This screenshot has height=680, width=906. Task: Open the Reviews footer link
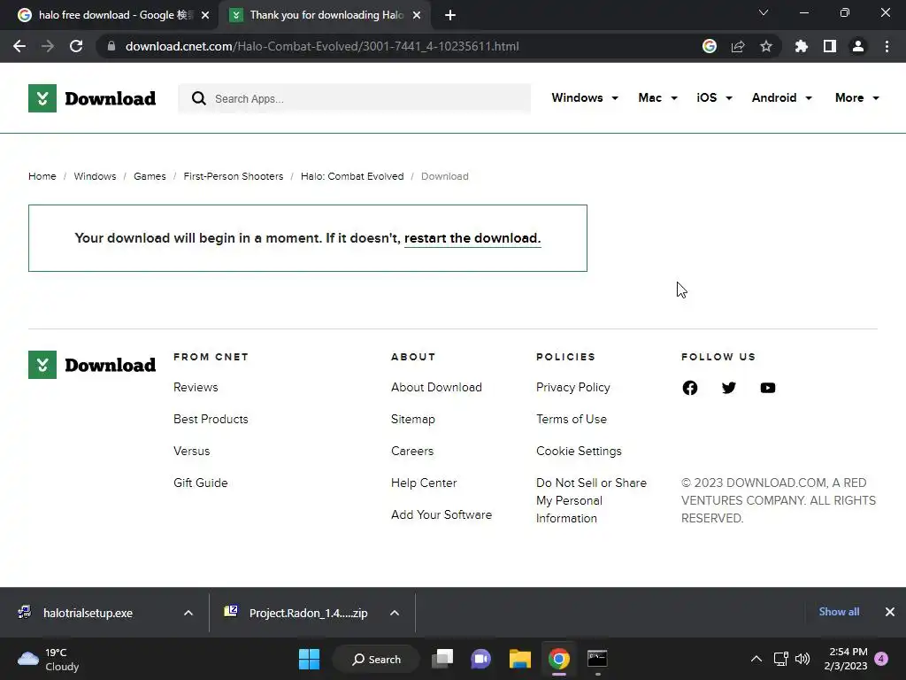point(196,388)
